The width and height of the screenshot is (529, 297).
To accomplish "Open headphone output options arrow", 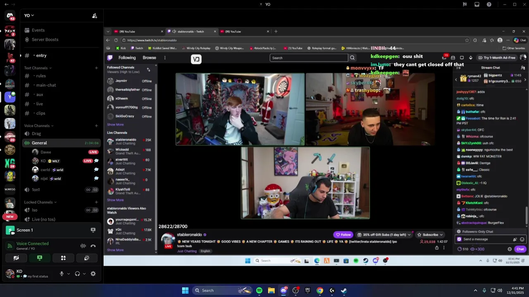I will click(84, 273).
